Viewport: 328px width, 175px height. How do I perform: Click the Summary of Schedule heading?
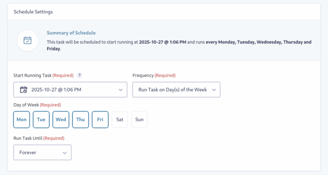71,33
